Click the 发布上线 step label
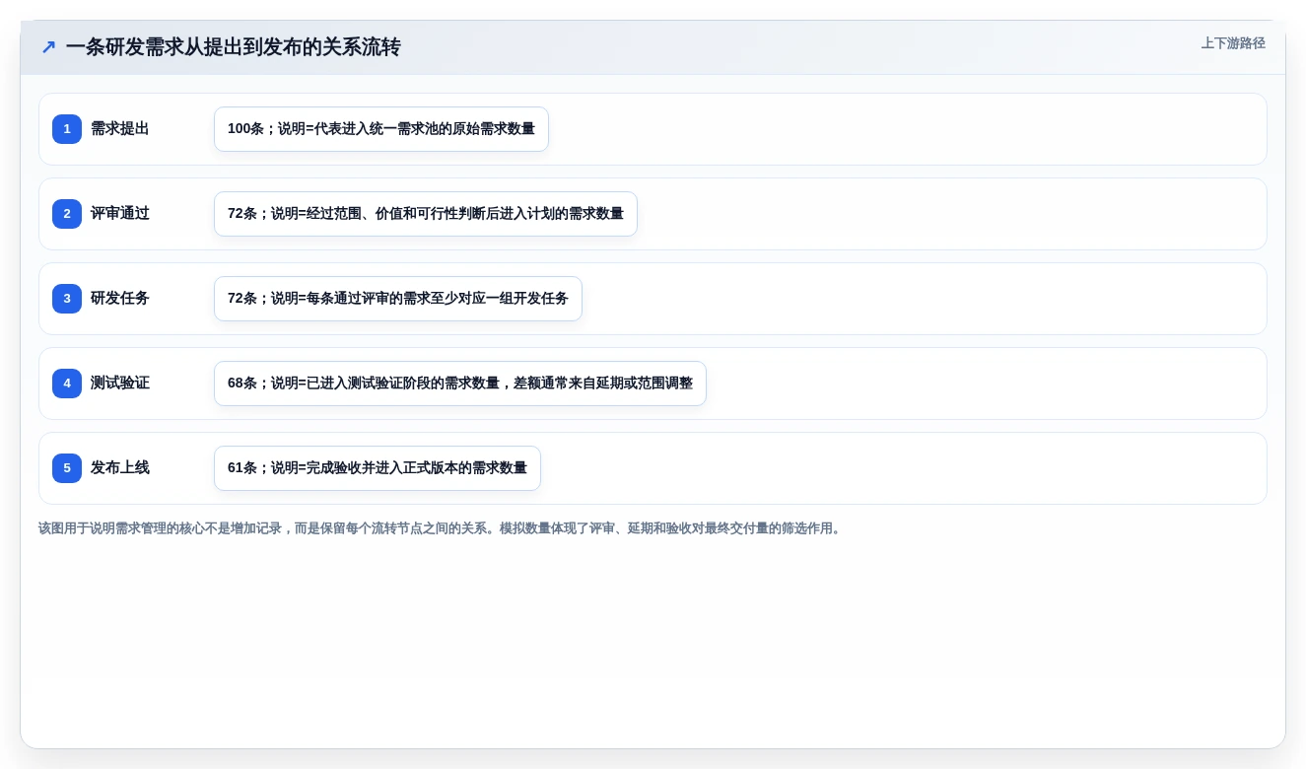Image resolution: width=1306 pixels, height=769 pixels. (x=120, y=468)
